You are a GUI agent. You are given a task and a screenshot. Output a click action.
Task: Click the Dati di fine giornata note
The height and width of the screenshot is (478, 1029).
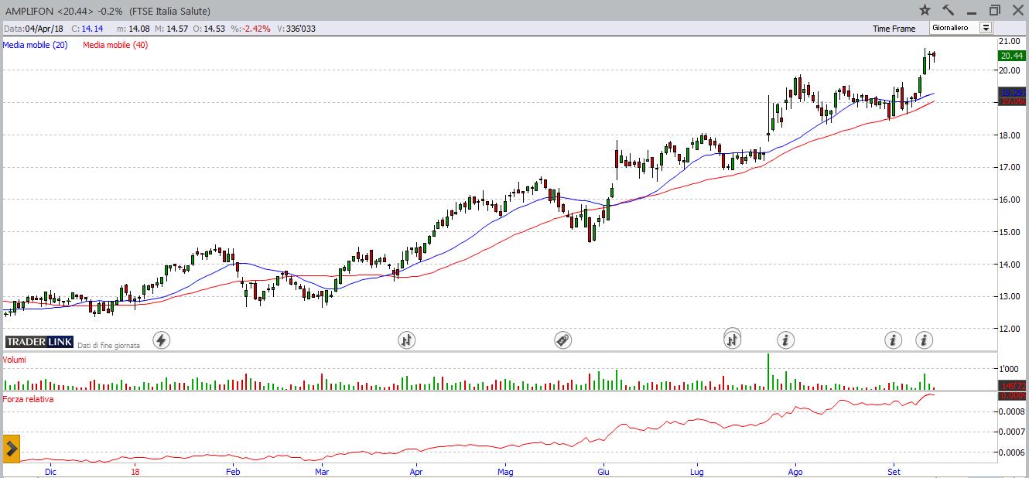(108, 345)
